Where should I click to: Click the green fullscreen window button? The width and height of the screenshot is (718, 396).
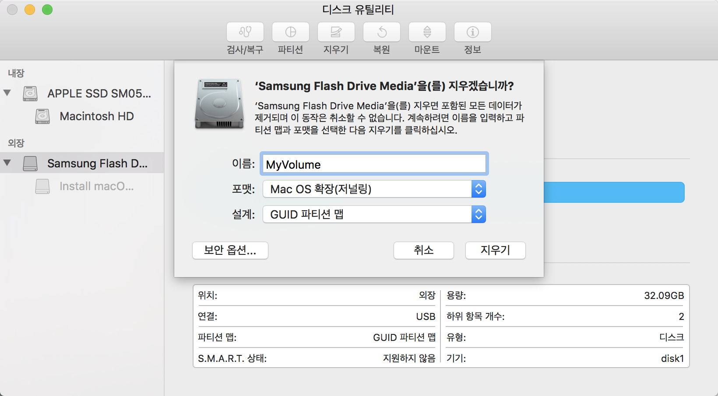[47, 10]
